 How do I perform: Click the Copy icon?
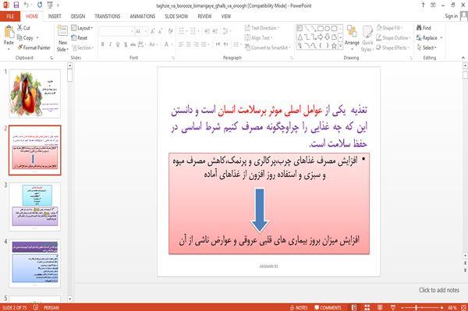[19, 38]
